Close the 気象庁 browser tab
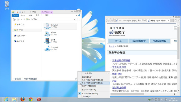 (169, 21)
